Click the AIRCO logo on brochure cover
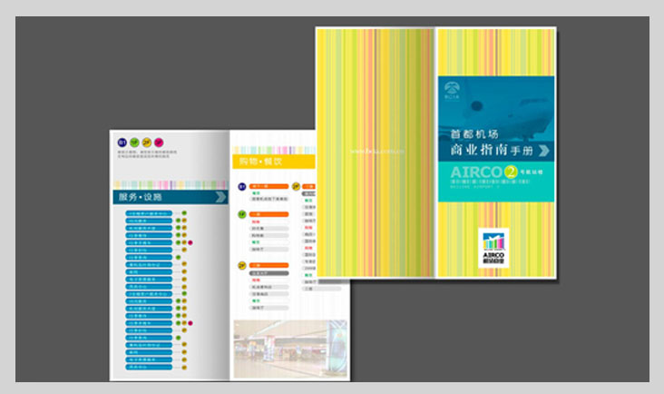Viewport: 664px width, 394px height. pos(494,247)
